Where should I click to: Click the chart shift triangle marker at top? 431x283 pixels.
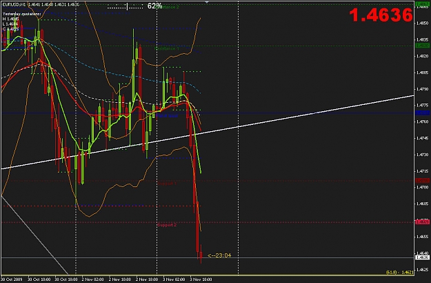[x=207, y=2]
